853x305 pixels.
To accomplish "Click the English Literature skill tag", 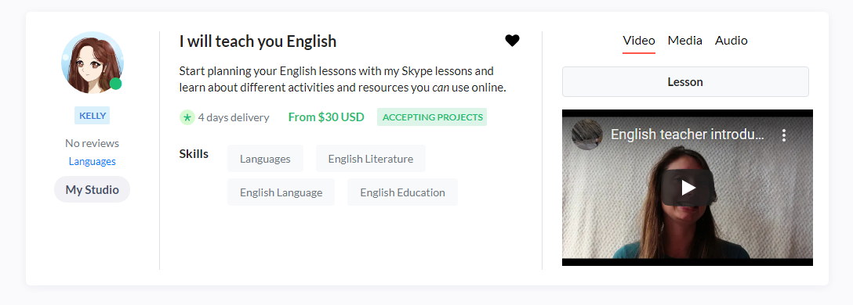I will [371, 159].
